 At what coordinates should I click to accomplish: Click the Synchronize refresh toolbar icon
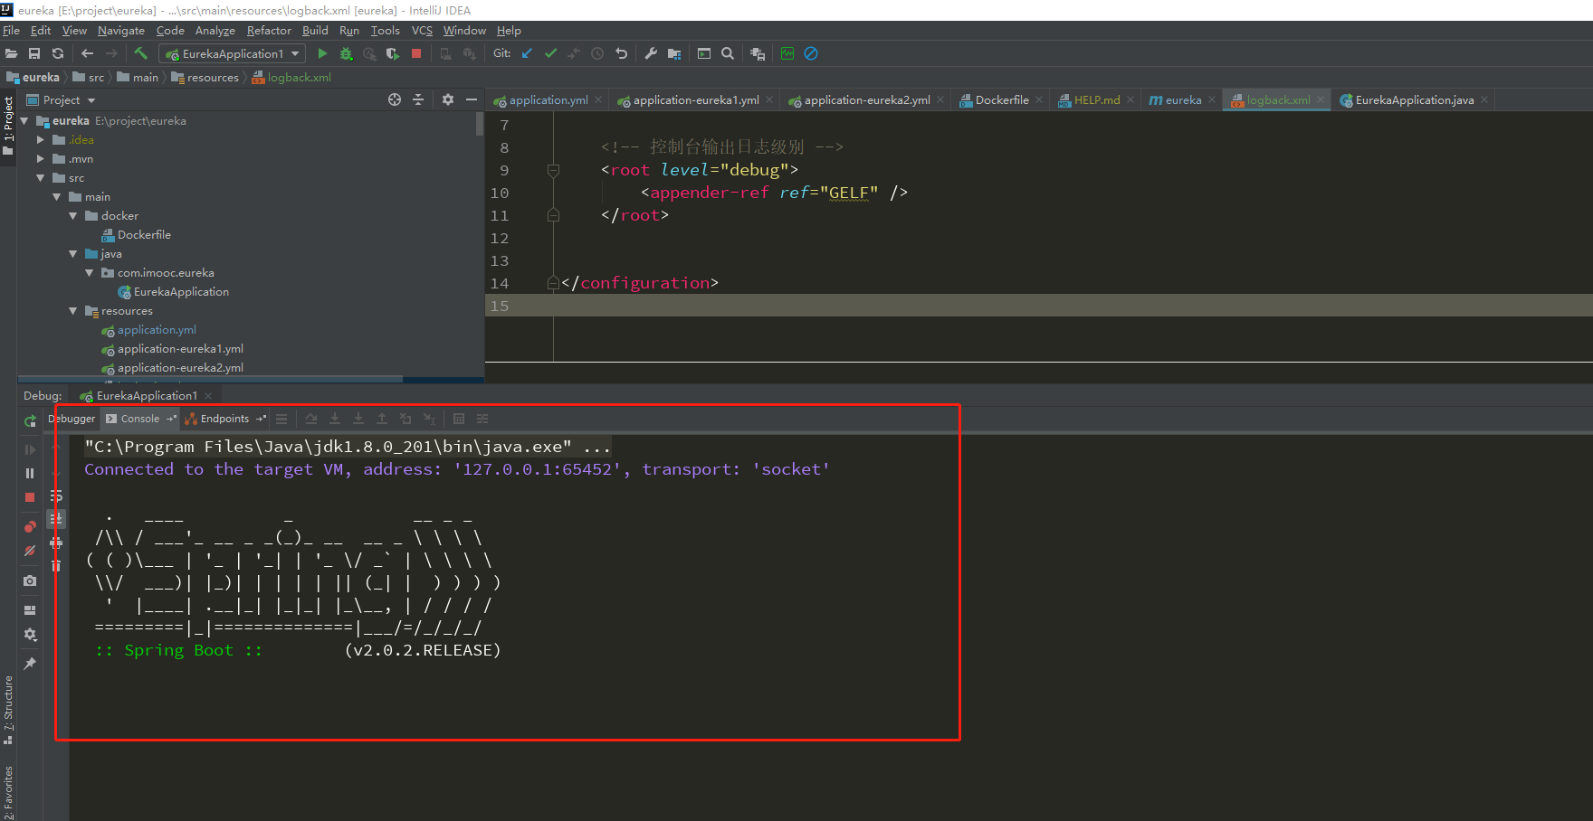point(58,53)
